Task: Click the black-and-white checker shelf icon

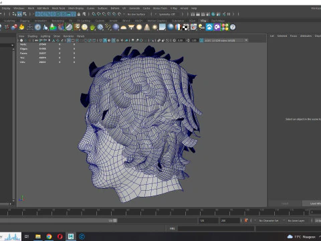Action: point(186,27)
